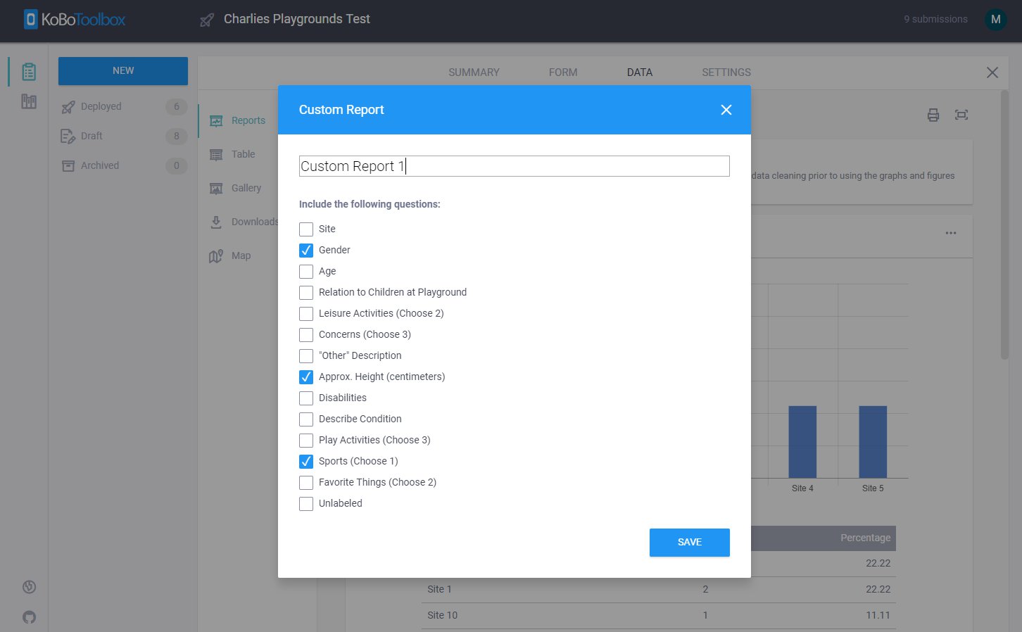The height and width of the screenshot is (632, 1022).
Task: Click the SAVE button
Action: click(x=689, y=543)
